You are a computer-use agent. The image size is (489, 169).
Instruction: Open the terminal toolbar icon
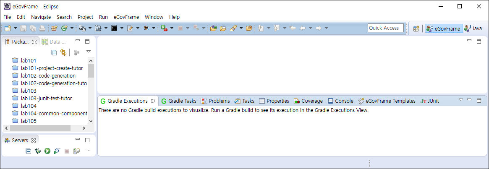(114, 28)
